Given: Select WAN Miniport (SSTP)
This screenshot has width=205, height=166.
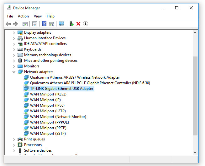Looking at the screenshot, I should [48, 133].
